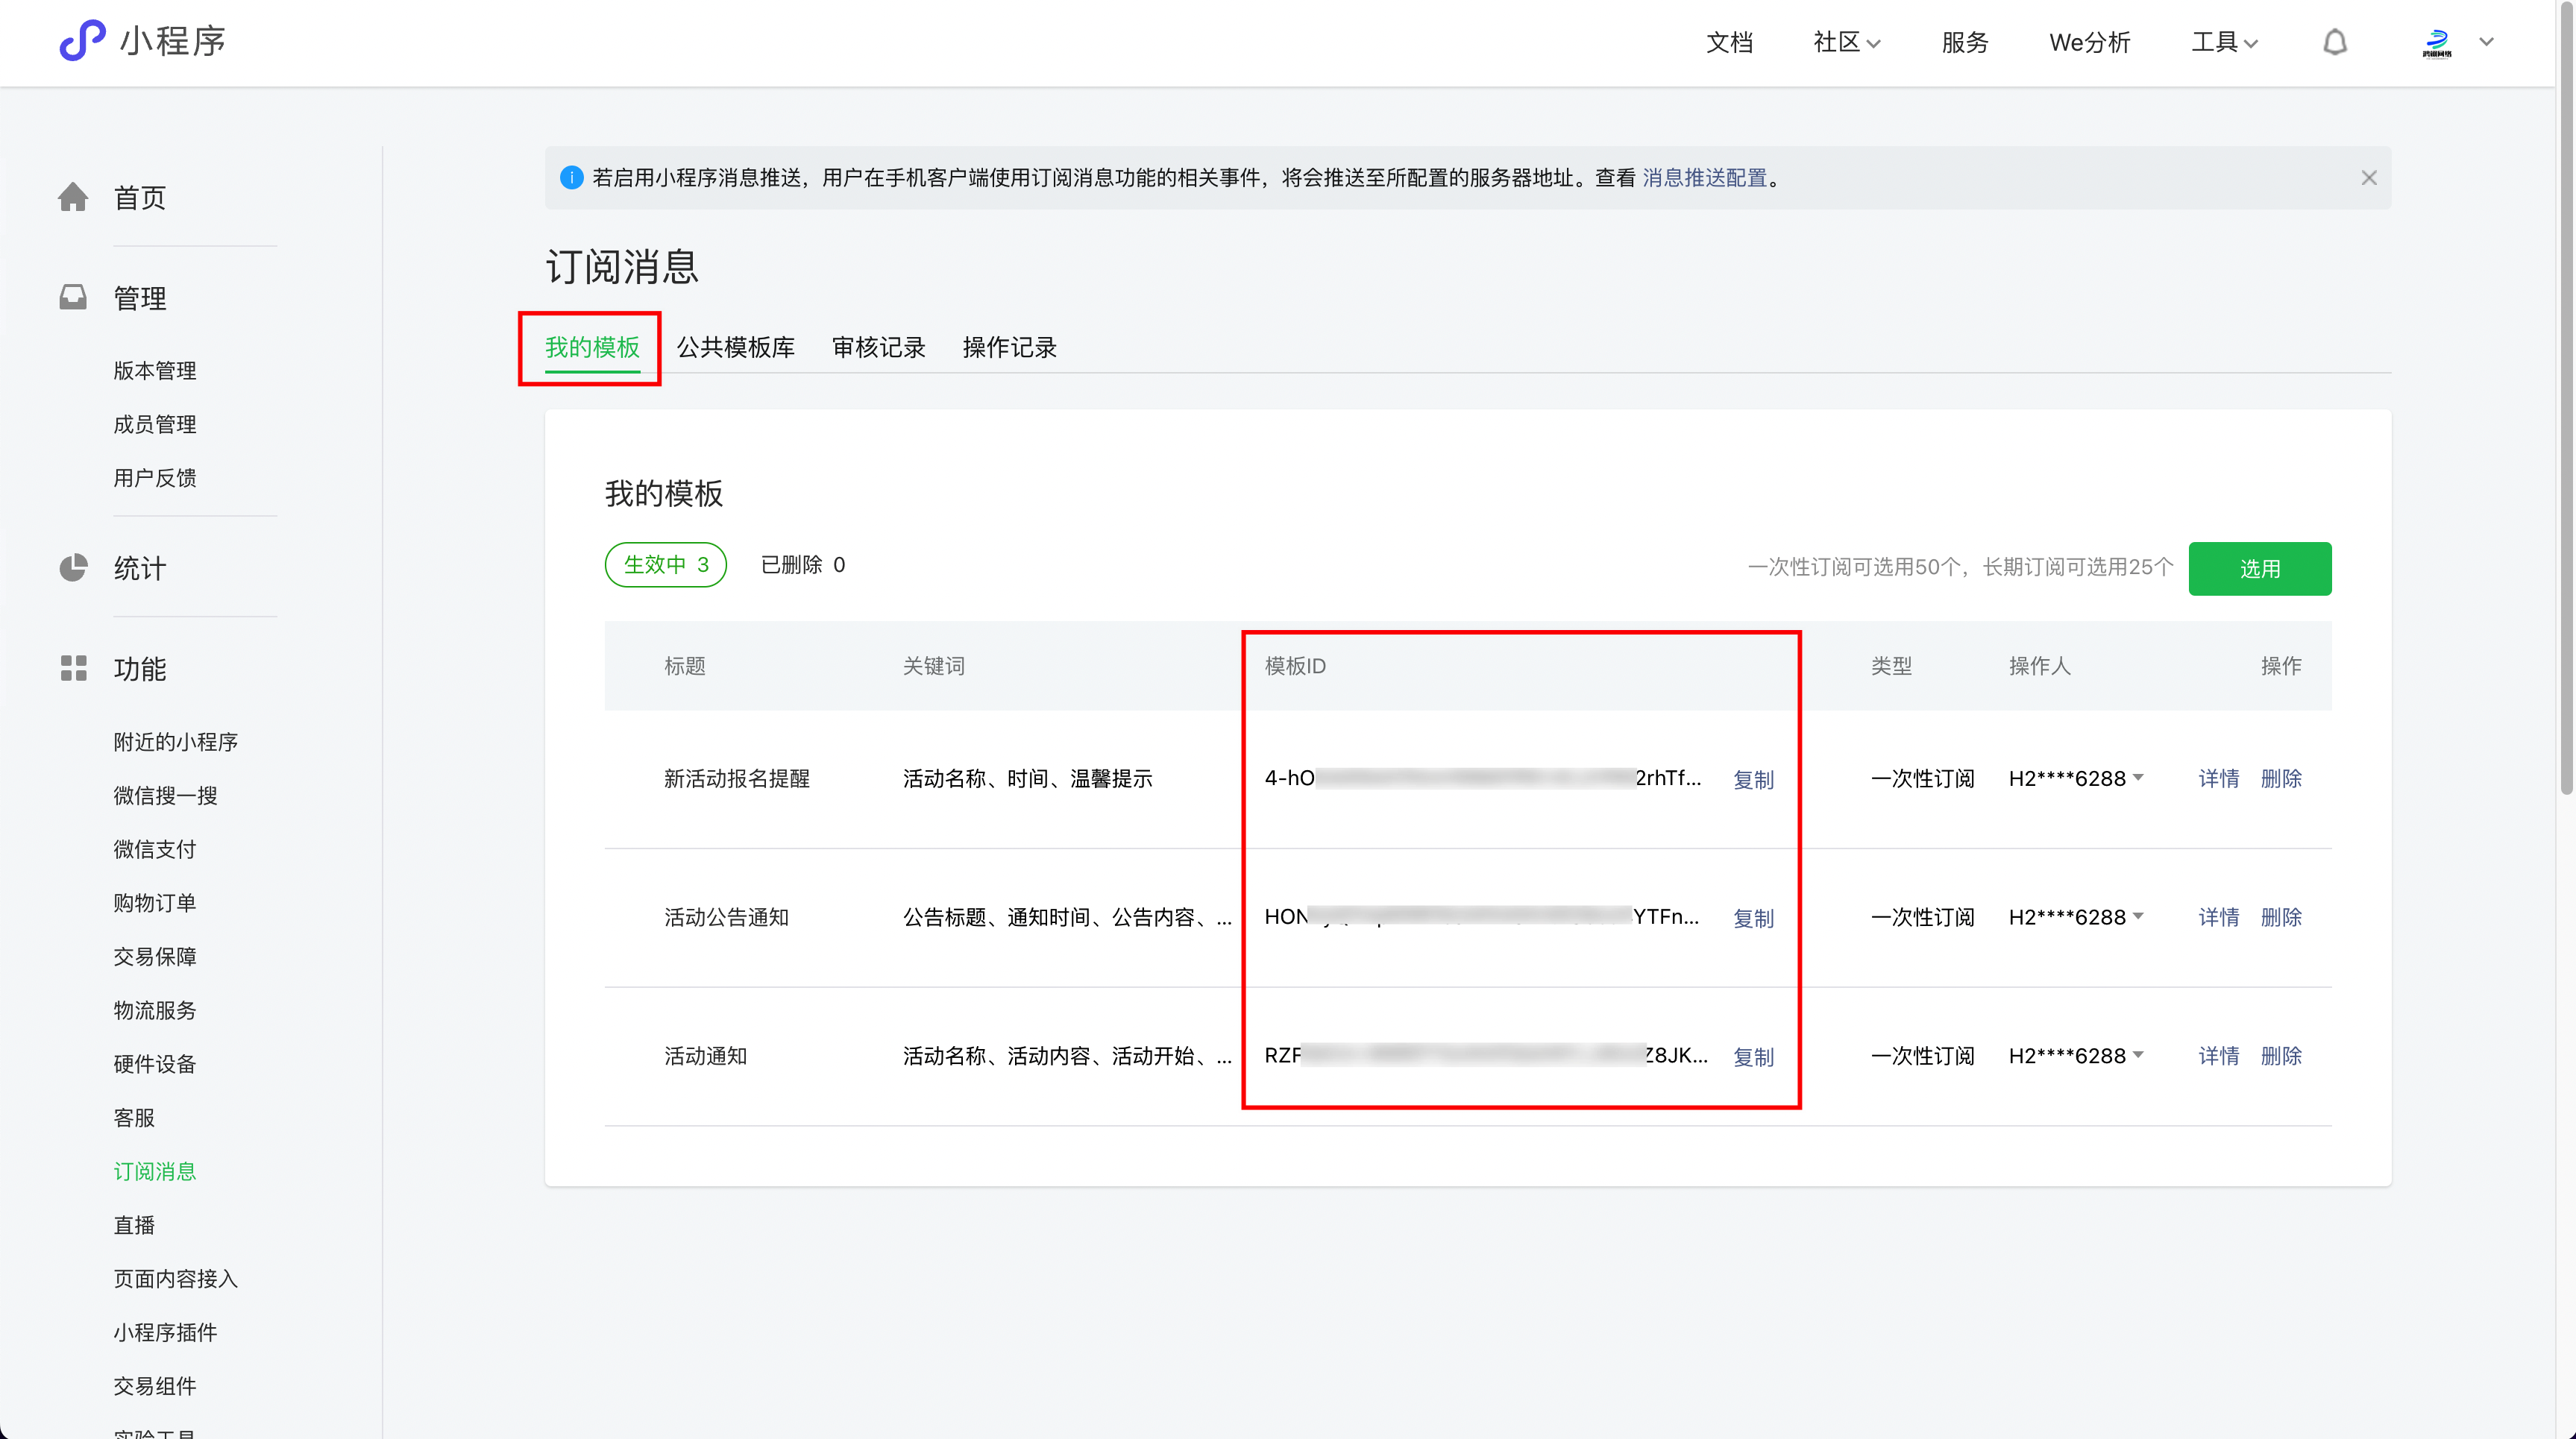Image resolution: width=2576 pixels, height=1439 pixels.
Task: Switch to the 公共模板库 tab
Action: (x=736, y=347)
